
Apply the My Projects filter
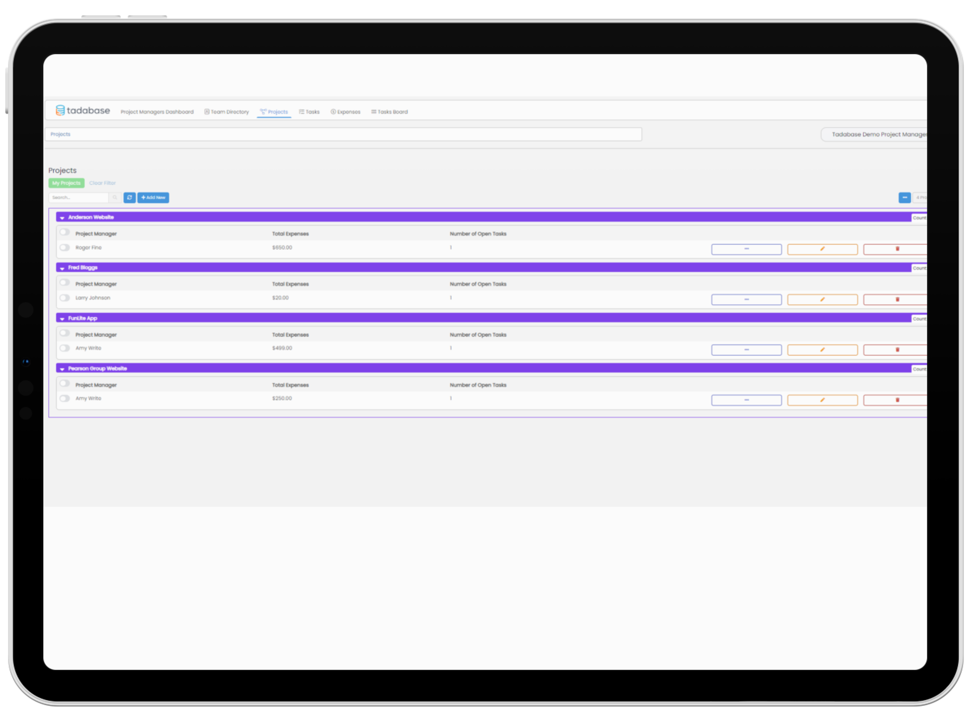66,183
